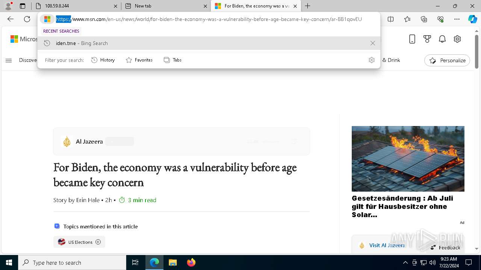Open MSN mobile app icon
The height and width of the screenshot is (270, 481).
tap(412, 39)
